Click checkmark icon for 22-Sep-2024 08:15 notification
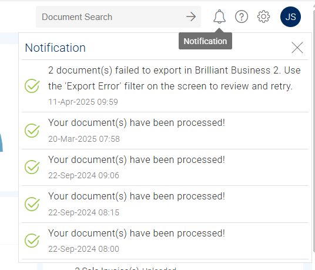The width and height of the screenshot is (315, 270). click(32, 204)
